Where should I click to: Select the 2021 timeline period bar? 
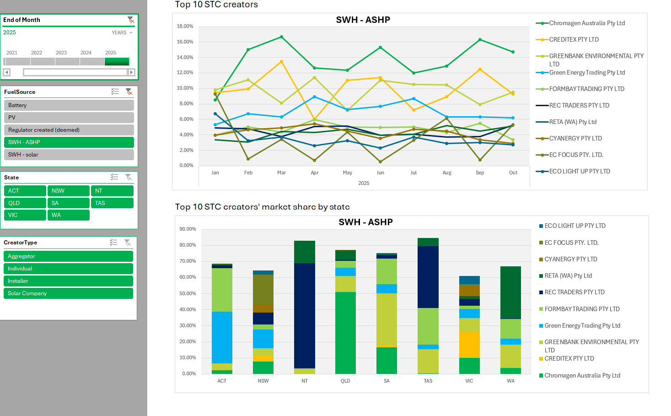point(18,61)
